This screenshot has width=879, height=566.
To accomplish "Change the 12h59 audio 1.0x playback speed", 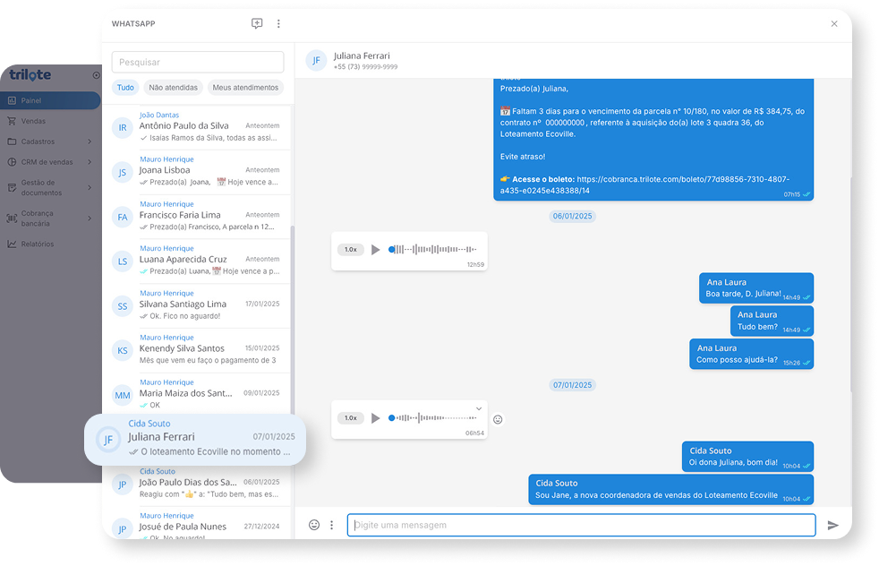I will [x=350, y=250].
